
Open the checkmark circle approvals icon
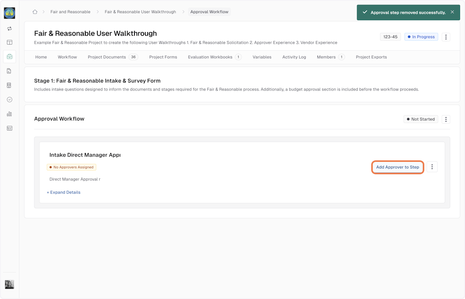(x=9, y=100)
